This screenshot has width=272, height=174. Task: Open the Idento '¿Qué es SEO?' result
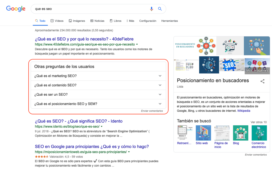point(79,121)
